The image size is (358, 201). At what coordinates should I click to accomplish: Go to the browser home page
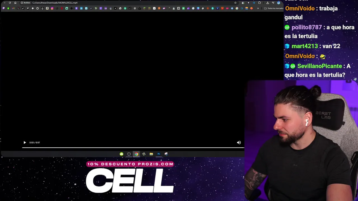15,3
